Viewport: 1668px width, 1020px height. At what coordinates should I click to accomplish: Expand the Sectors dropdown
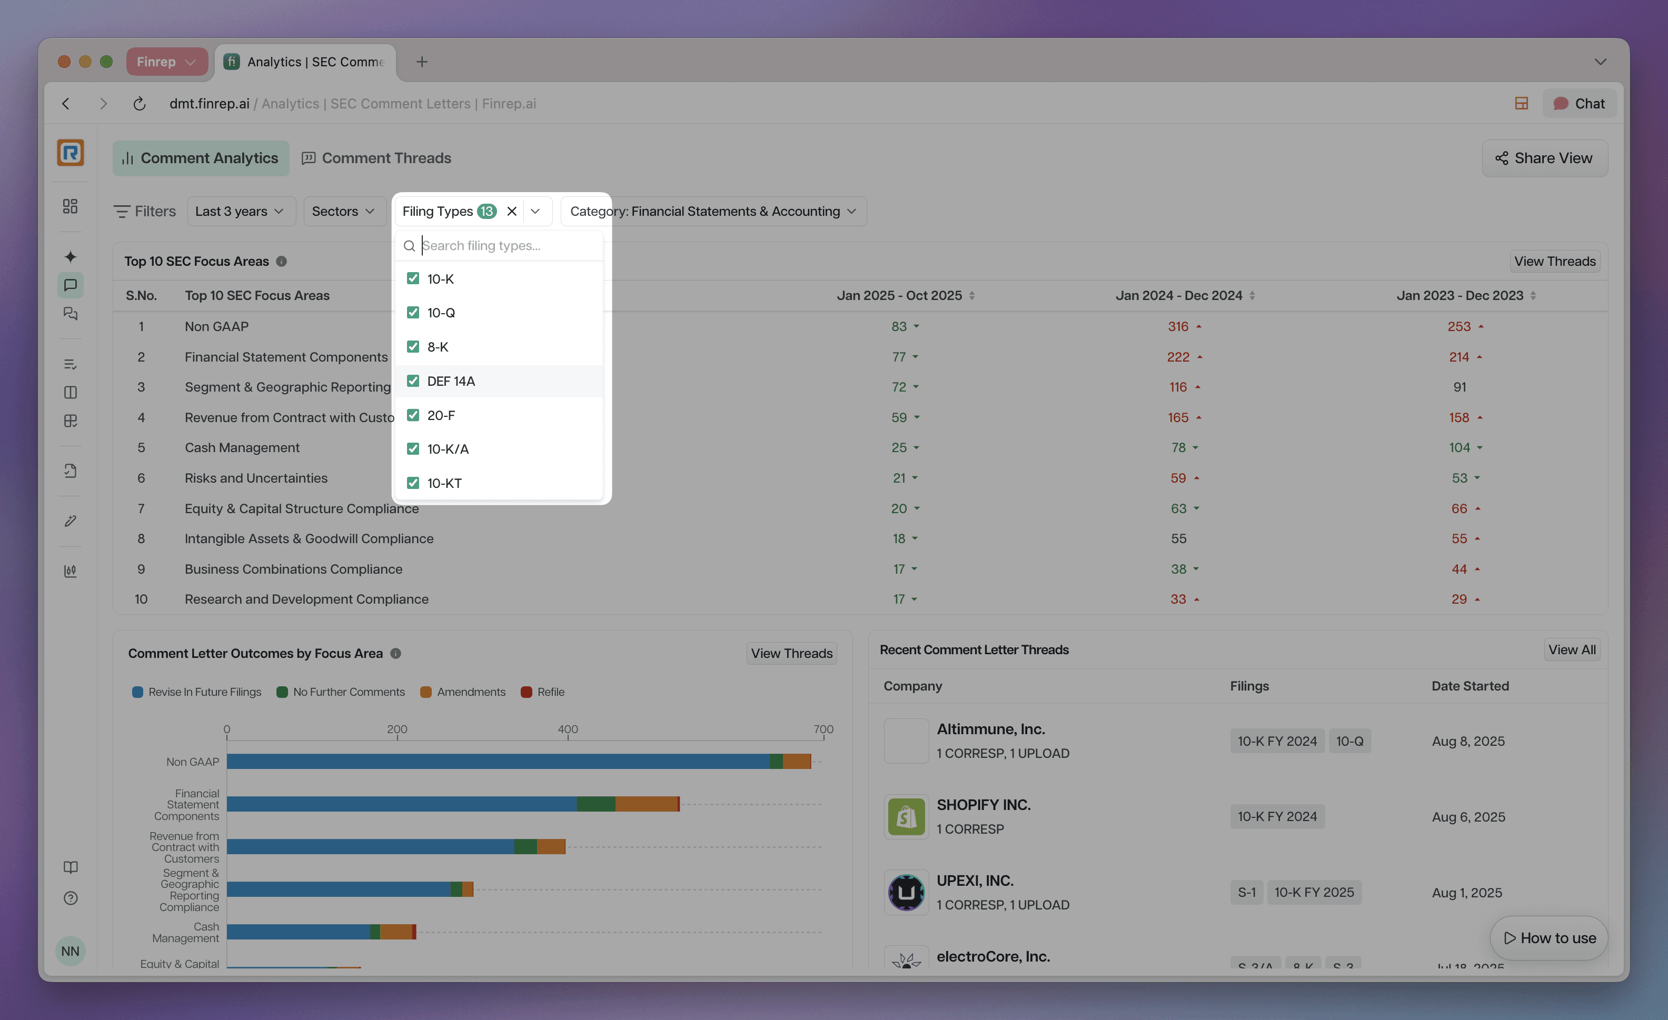[x=343, y=211]
